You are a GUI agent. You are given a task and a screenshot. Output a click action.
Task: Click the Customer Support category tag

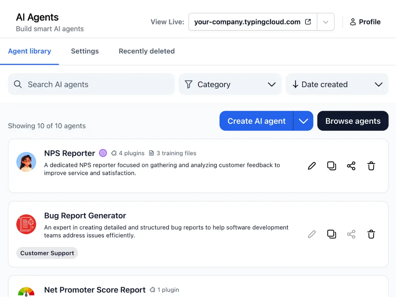pos(47,253)
